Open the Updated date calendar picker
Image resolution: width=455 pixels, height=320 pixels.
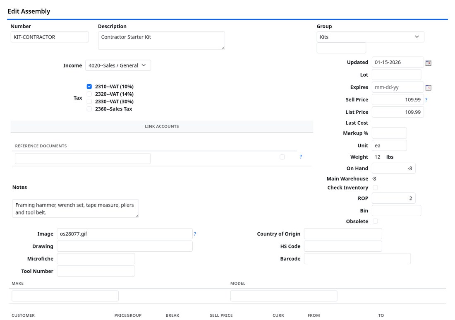point(428,63)
